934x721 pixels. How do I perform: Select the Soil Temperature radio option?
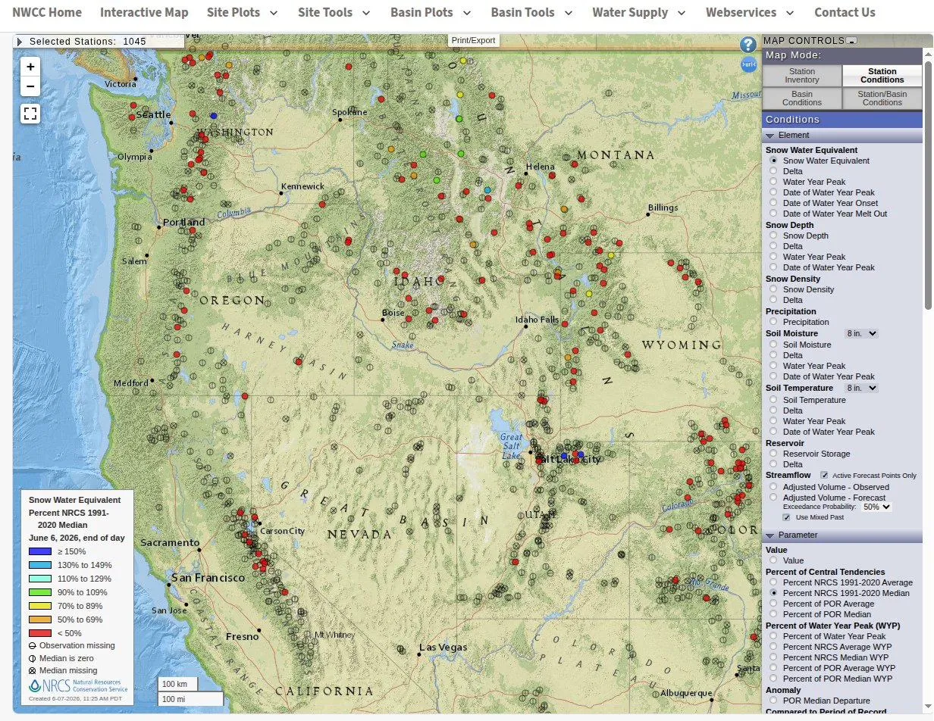(773, 400)
